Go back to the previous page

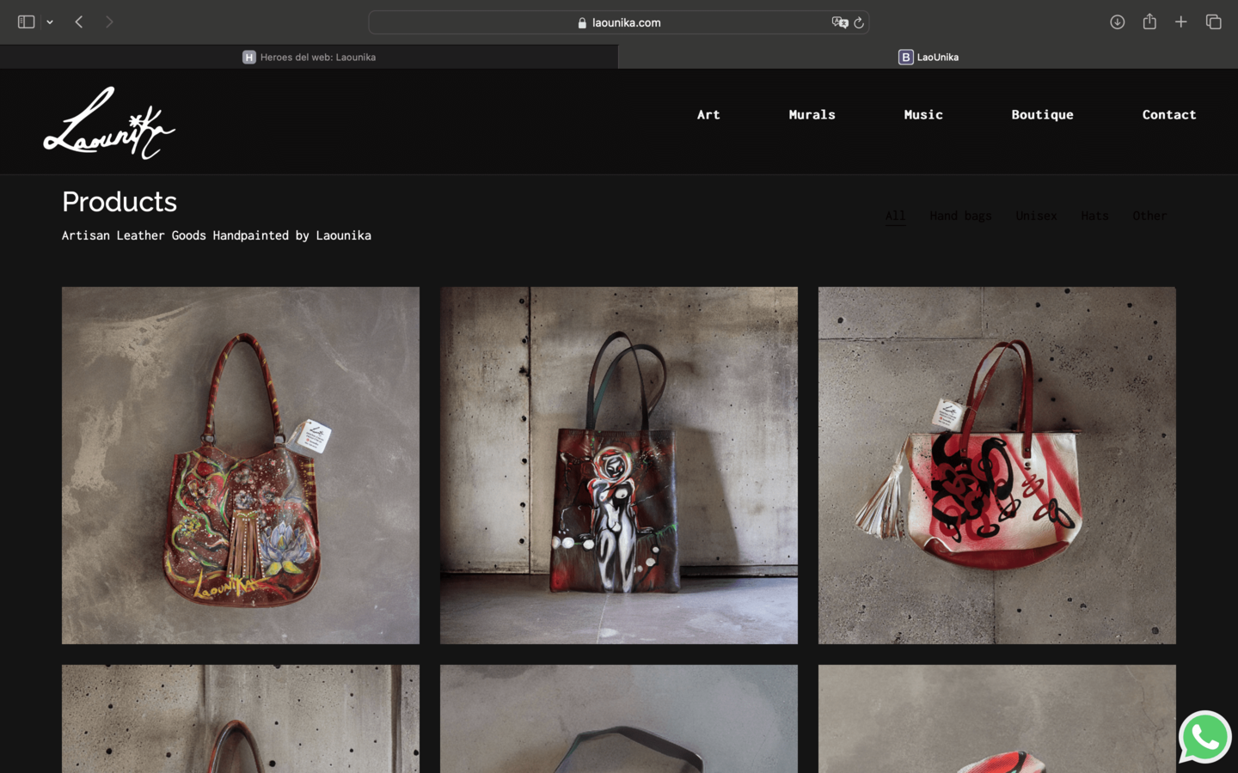pyautogui.click(x=79, y=22)
